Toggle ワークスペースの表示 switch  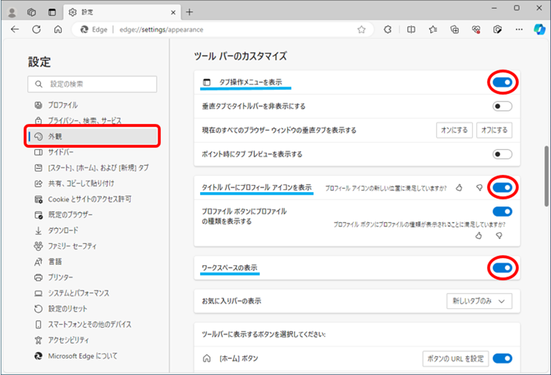coord(503,268)
